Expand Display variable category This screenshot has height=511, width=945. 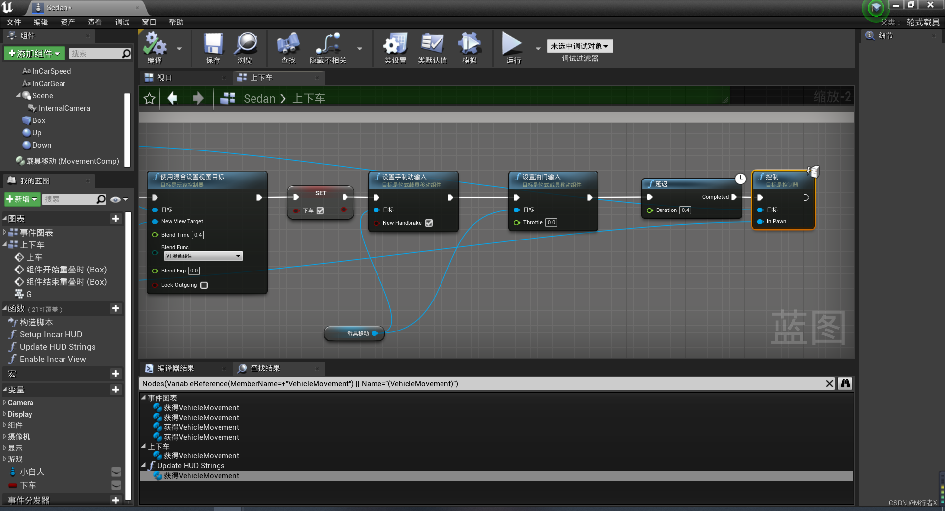click(x=5, y=414)
